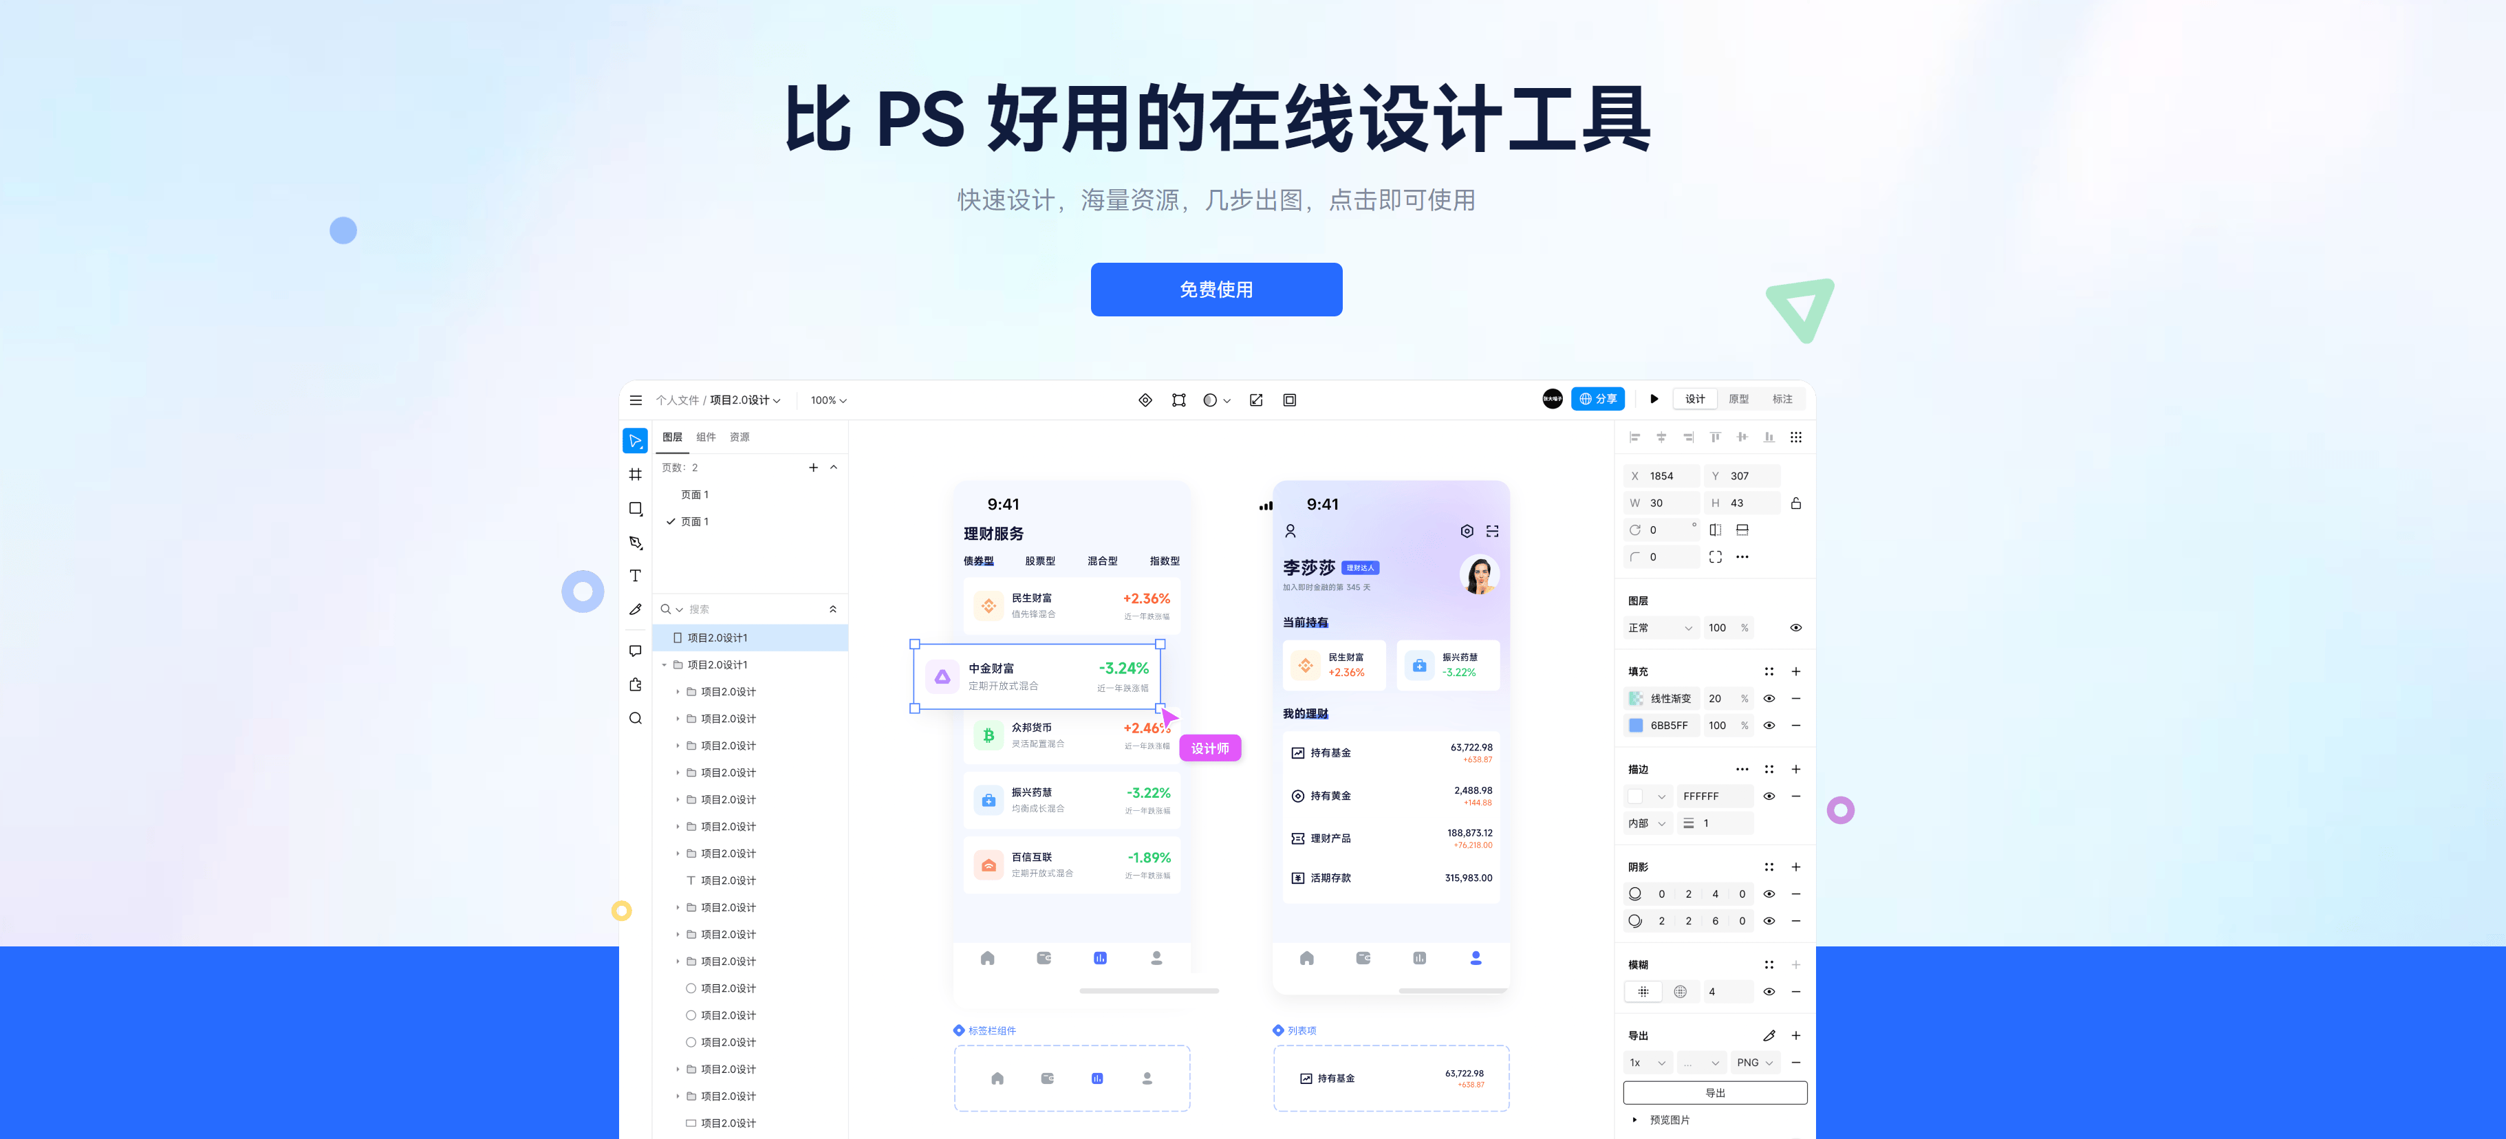Switch to the 标注 tab
The height and width of the screenshot is (1139, 2506).
[x=1782, y=399]
